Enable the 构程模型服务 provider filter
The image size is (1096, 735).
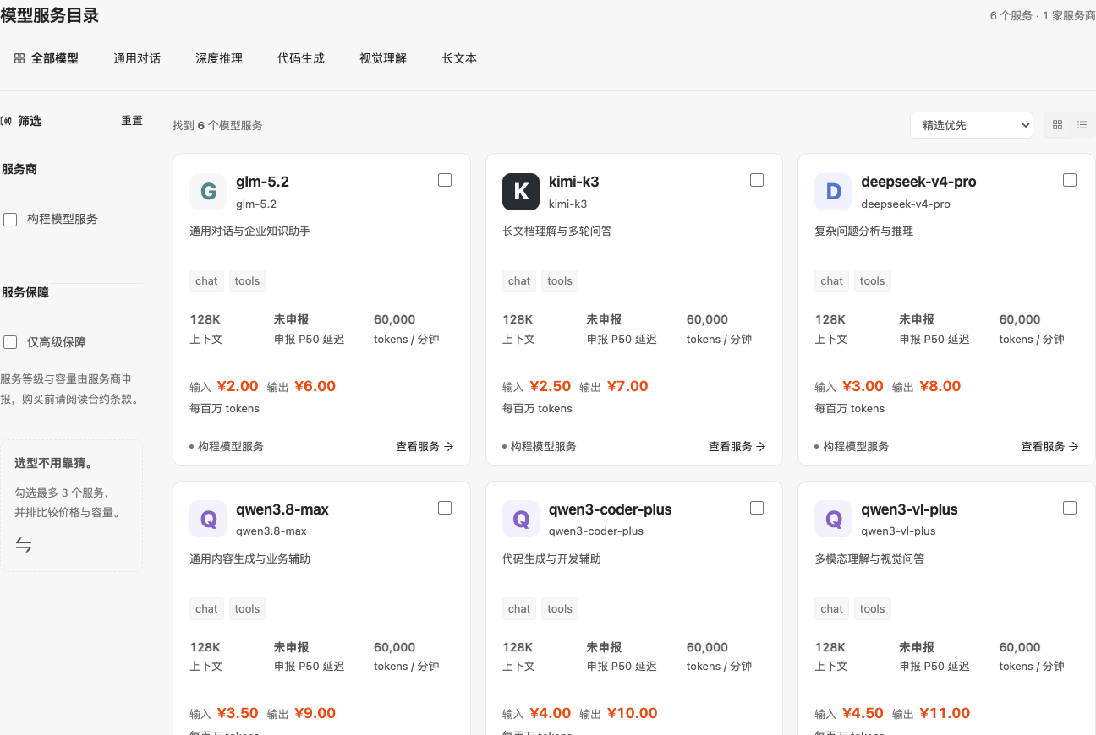10,220
